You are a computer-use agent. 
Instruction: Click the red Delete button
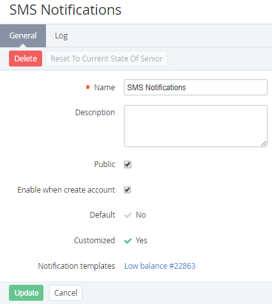pos(26,59)
